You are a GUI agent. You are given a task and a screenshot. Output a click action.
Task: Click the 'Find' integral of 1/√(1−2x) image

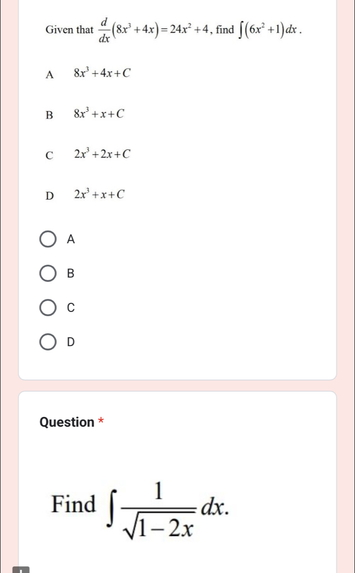tap(141, 504)
